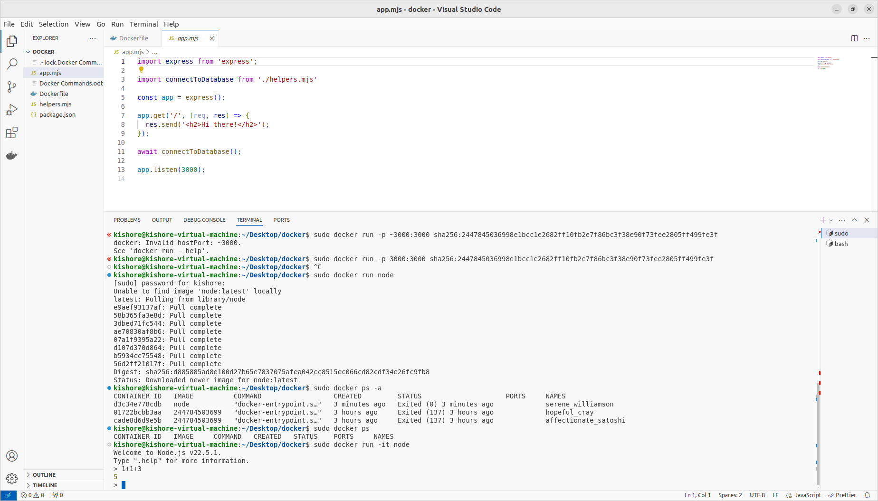878x501 pixels.
Task: Toggle maximize terminal panel size chevron
Action: 854,220
